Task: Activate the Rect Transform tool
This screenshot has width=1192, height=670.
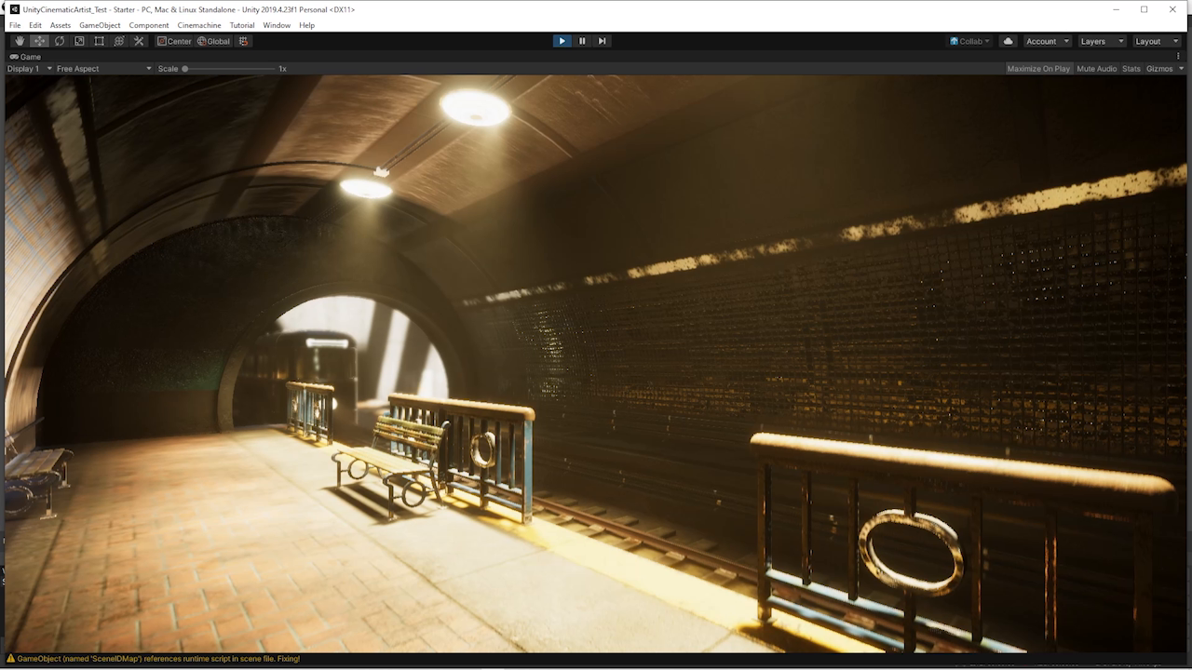Action: pyautogui.click(x=100, y=41)
